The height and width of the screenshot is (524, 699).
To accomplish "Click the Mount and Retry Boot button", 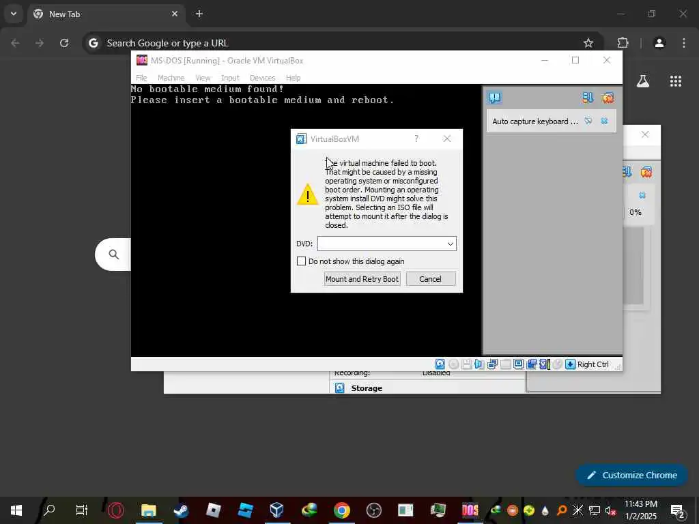I will tap(362, 279).
